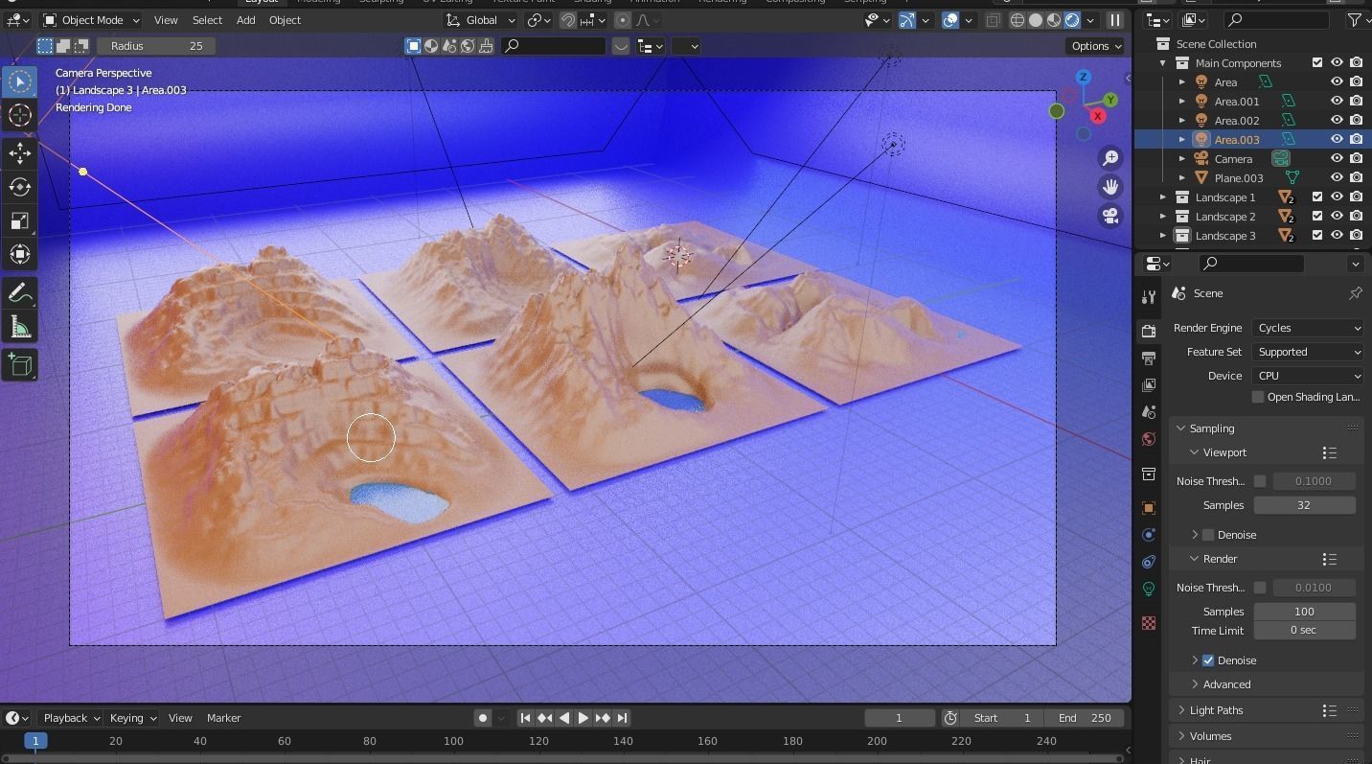
Task: Open the Texture properties tab
Action: pyautogui.click(x=1149, y=623)
